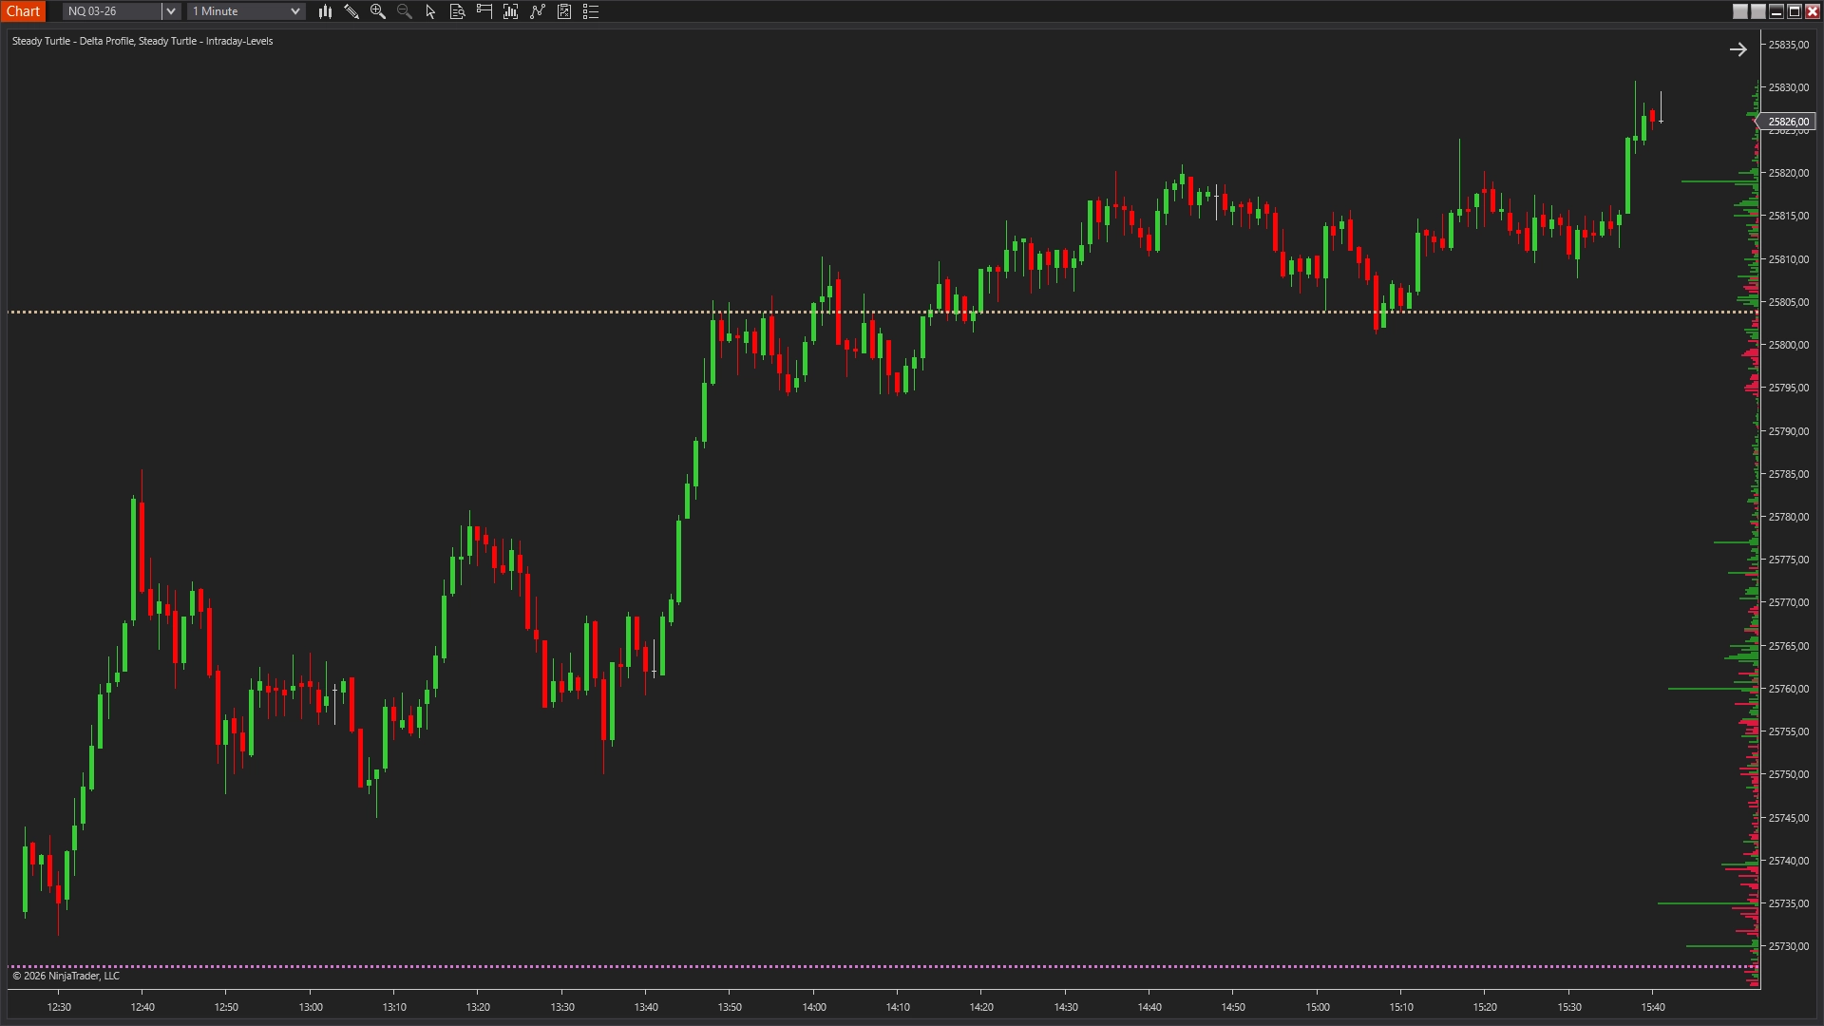Open the indicators bar-chart icon
1824x1026 pixels.
[x=511, y=11]
